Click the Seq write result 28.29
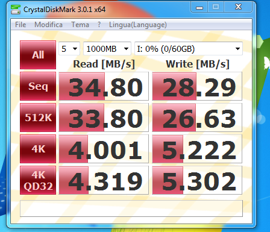The width and height of the screenshot is (270, 232). pyautogui.click(x=197, y=86)
